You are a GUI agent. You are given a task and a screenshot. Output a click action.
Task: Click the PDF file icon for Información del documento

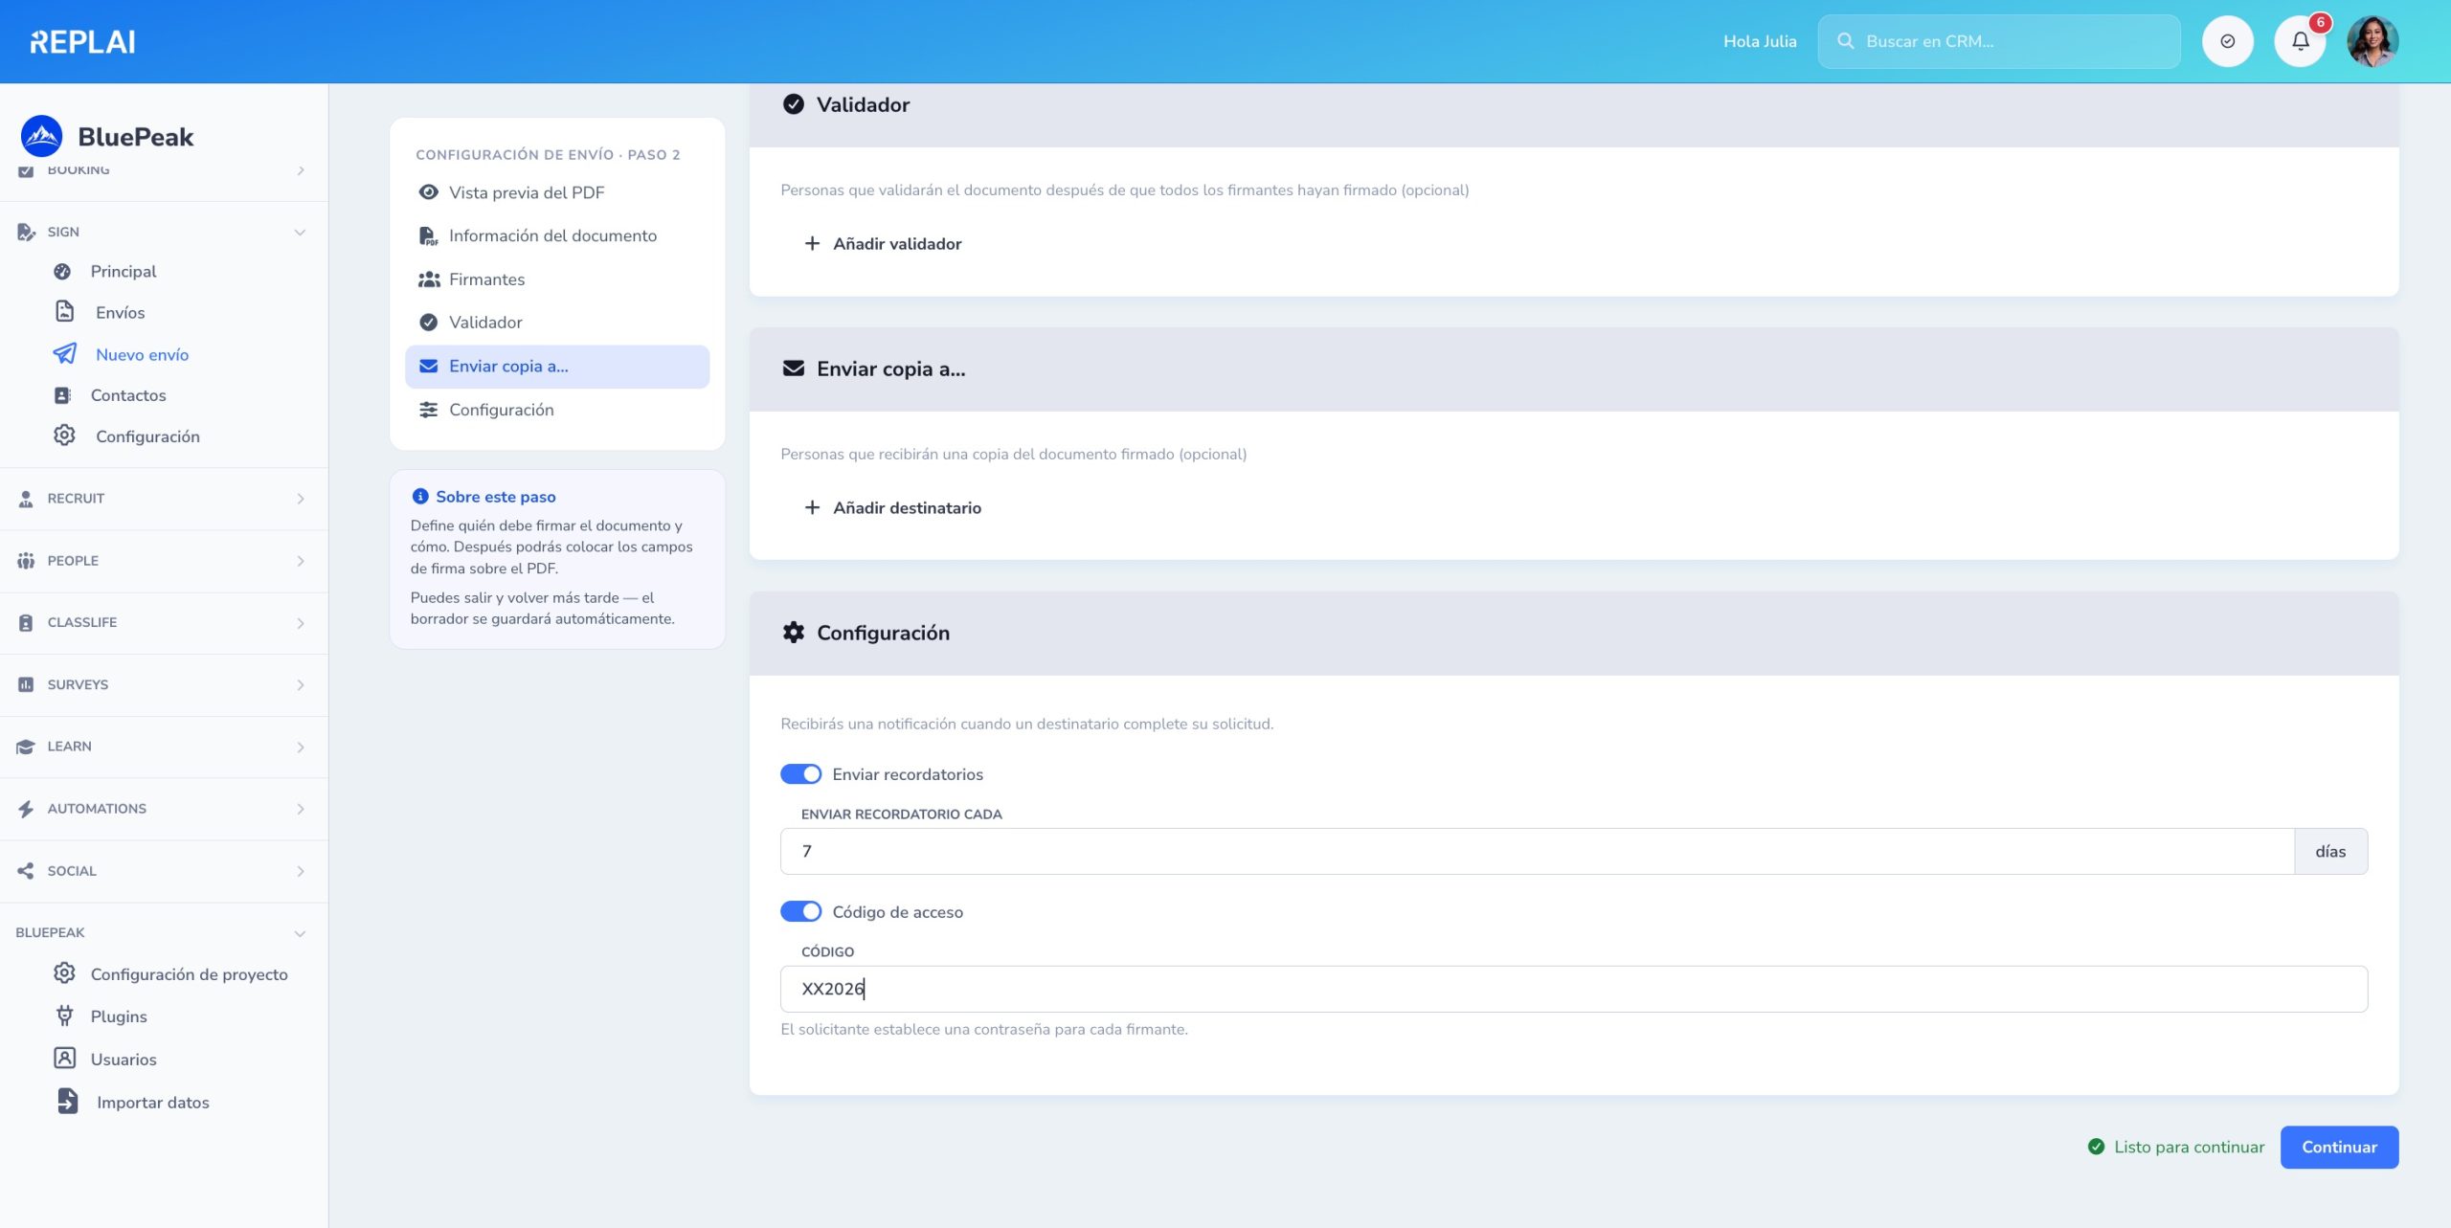(428, 235)
